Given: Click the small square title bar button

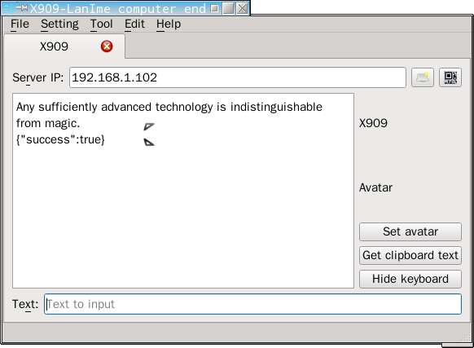Looking at the screenshot, I should pos(214,8).
